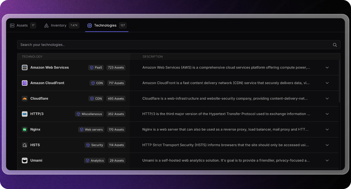Expand the HSTS row chevron

[327, 145]
